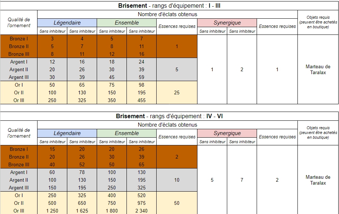Select the cell with value 4 in Bronze I row
Viewport: 339px width, 214px height.
(82, 39)
